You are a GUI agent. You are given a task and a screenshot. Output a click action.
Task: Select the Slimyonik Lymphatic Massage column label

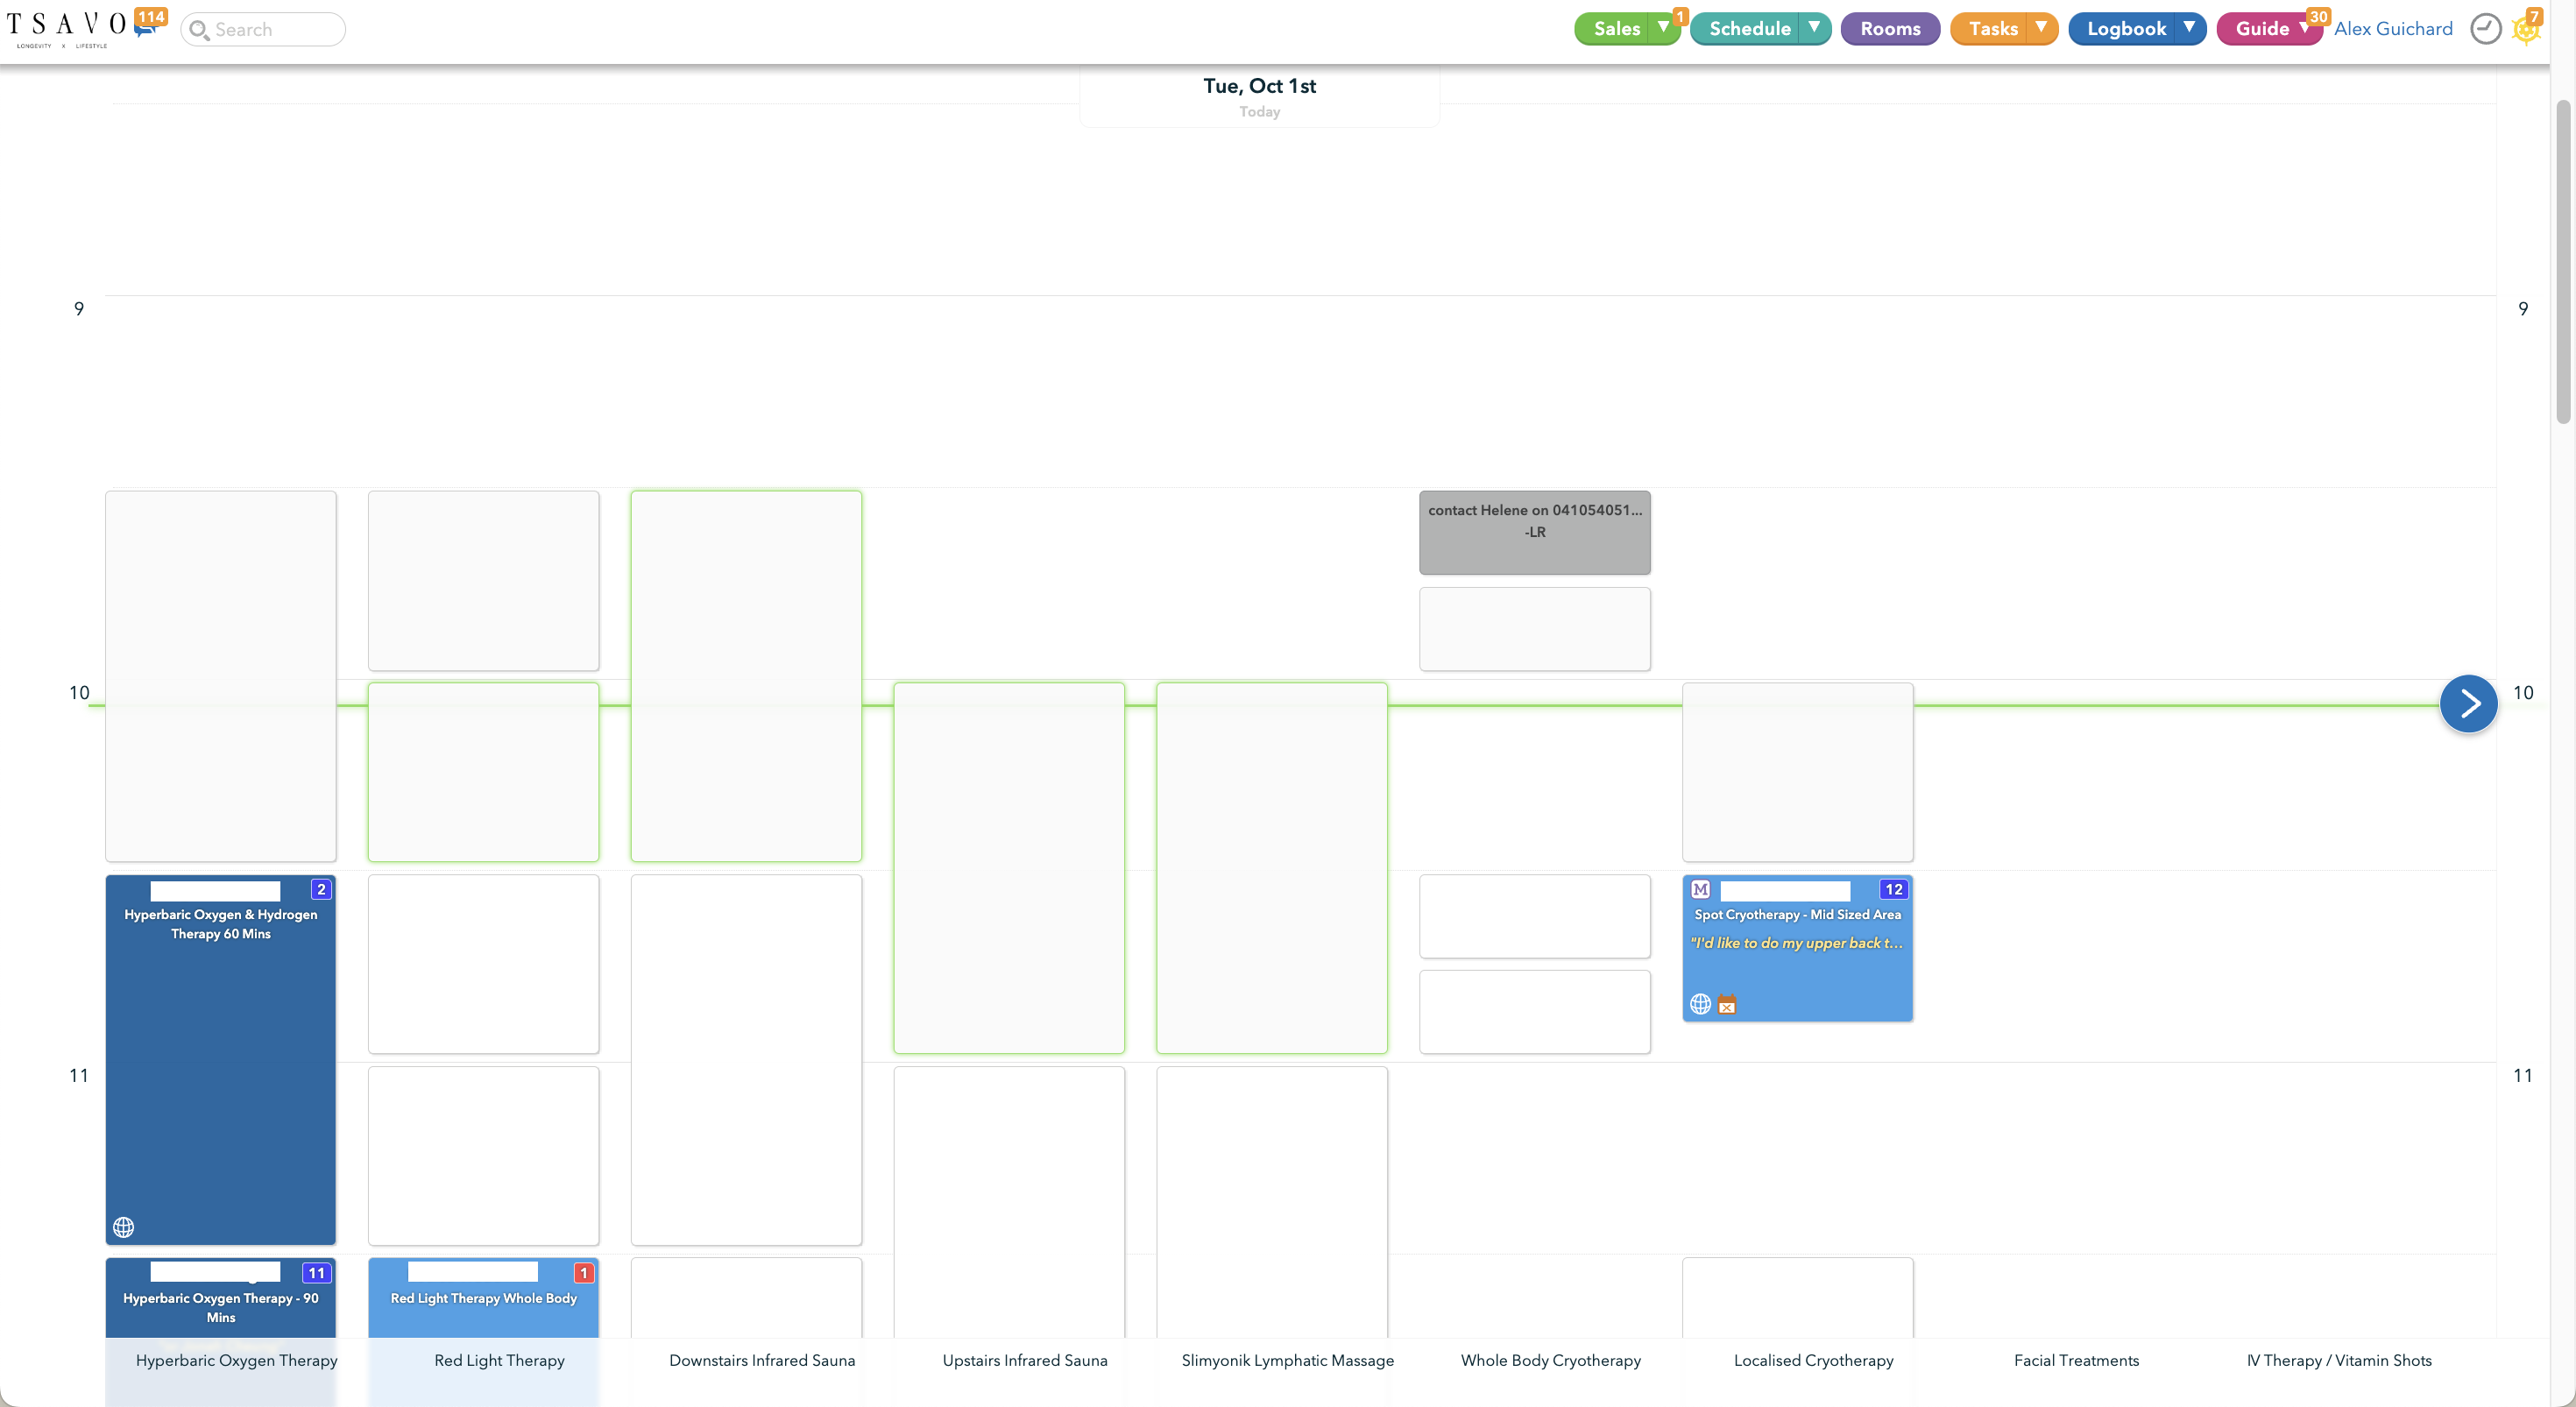pyautogui.click(x=1287, y=1360)
